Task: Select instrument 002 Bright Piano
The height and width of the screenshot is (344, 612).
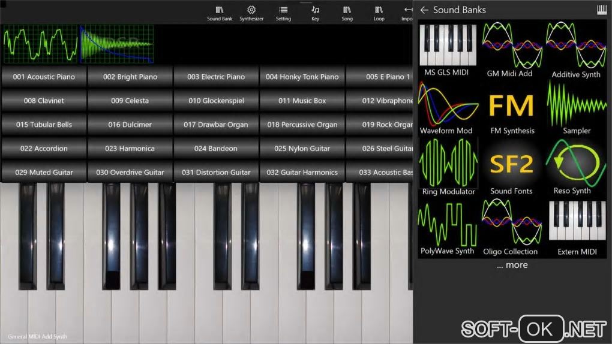Action: pyautogui.click(x=130, y=77)
